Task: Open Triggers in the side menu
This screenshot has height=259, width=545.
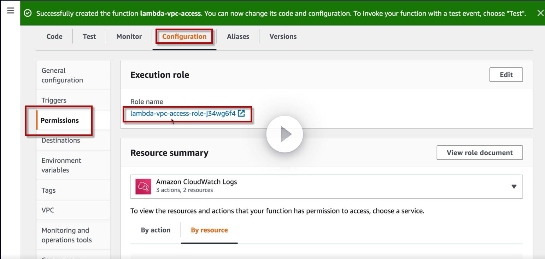Action: [x=54, y=100]
